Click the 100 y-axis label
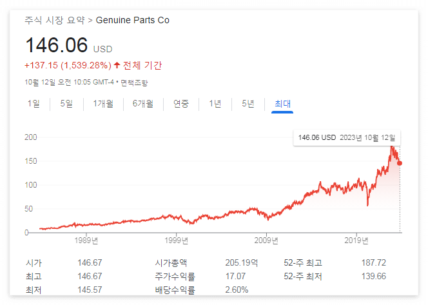This screenshot has height=305, width=428. pyautogui.click(x=30, y=185)
